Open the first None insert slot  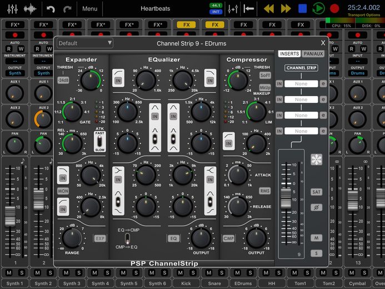(301, 84)
